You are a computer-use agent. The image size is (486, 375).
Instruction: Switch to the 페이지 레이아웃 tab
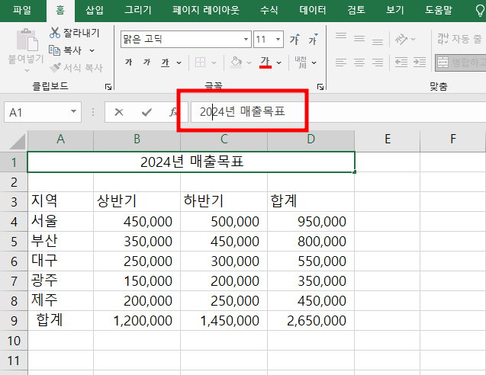[x=206, y=11]
